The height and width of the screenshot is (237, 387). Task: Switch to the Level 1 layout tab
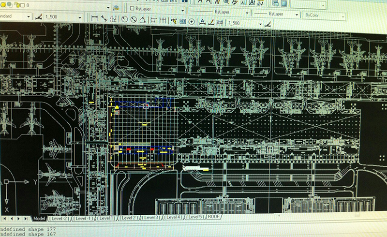(x=106, y=218)
